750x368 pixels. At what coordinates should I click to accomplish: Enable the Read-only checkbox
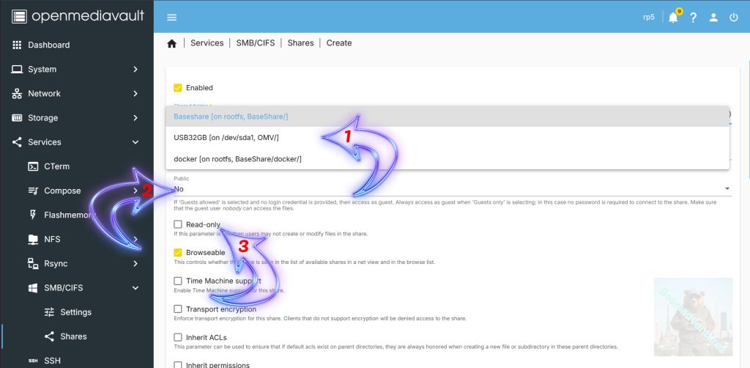click(x=178, y=224)
